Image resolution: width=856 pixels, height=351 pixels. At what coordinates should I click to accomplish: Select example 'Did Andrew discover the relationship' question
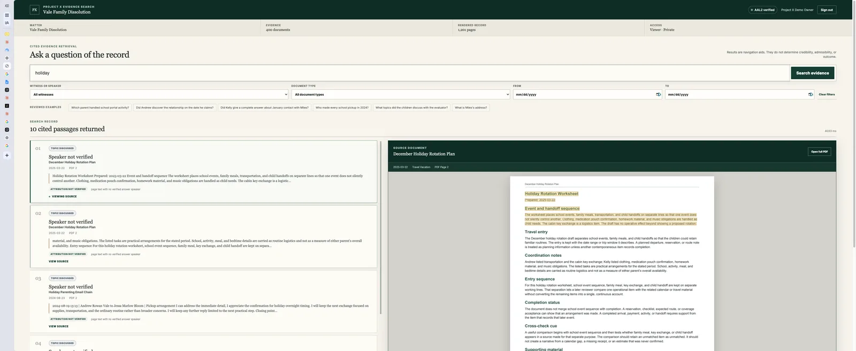pos(174,108)
